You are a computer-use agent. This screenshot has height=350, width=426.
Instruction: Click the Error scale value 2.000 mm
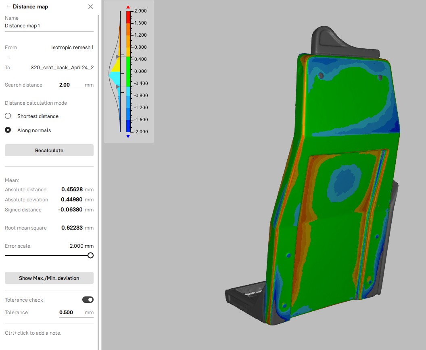(x=81, y=246)
